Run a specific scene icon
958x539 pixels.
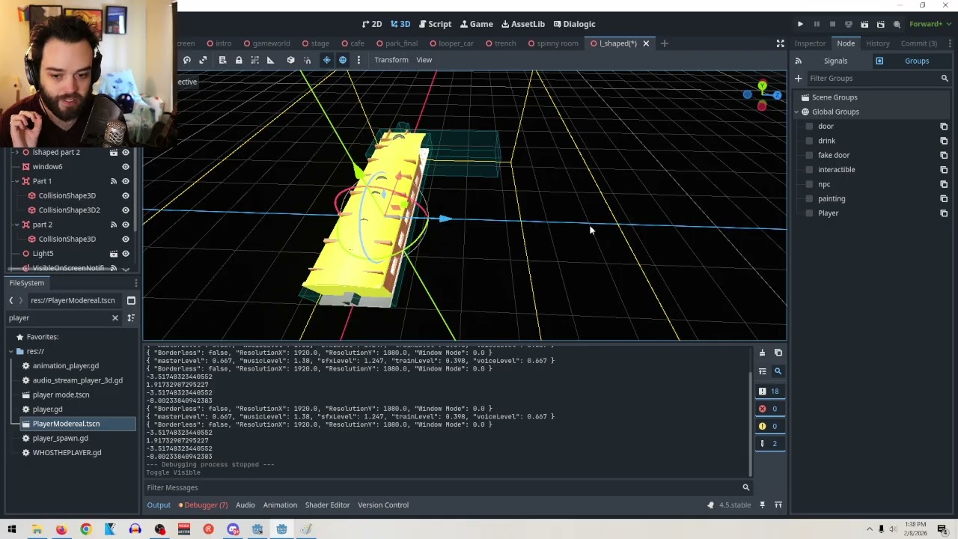tap(880, 24)
